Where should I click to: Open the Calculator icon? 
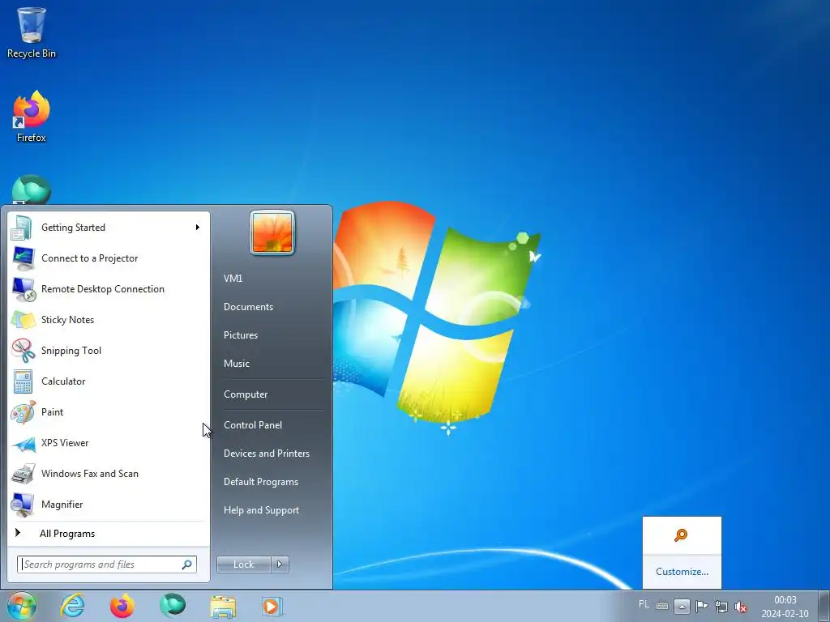pyautogui.click(x=23, y=381)
